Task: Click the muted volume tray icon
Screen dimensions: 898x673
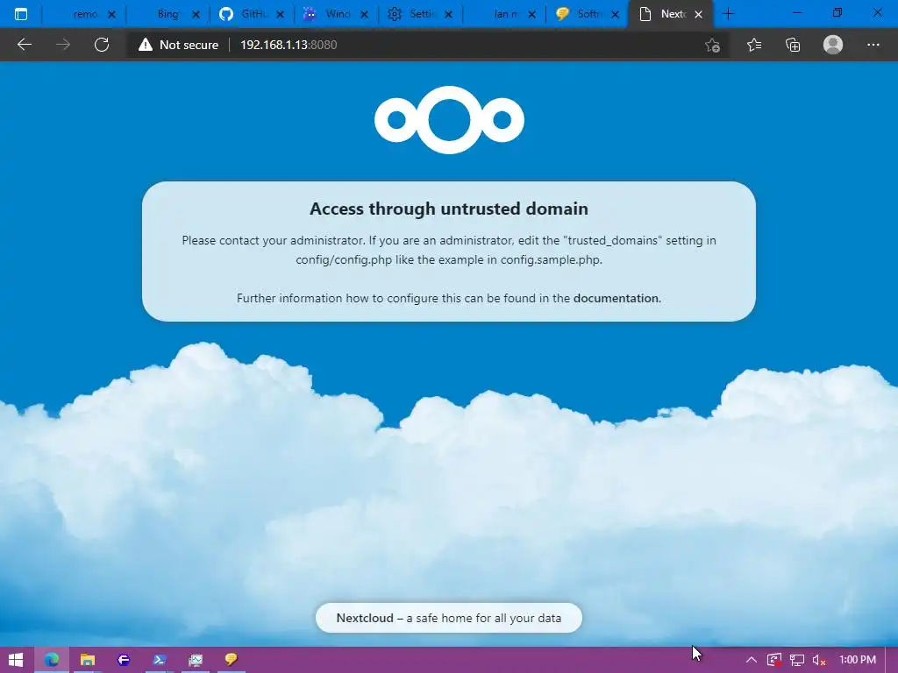Action: coord(819,660)
